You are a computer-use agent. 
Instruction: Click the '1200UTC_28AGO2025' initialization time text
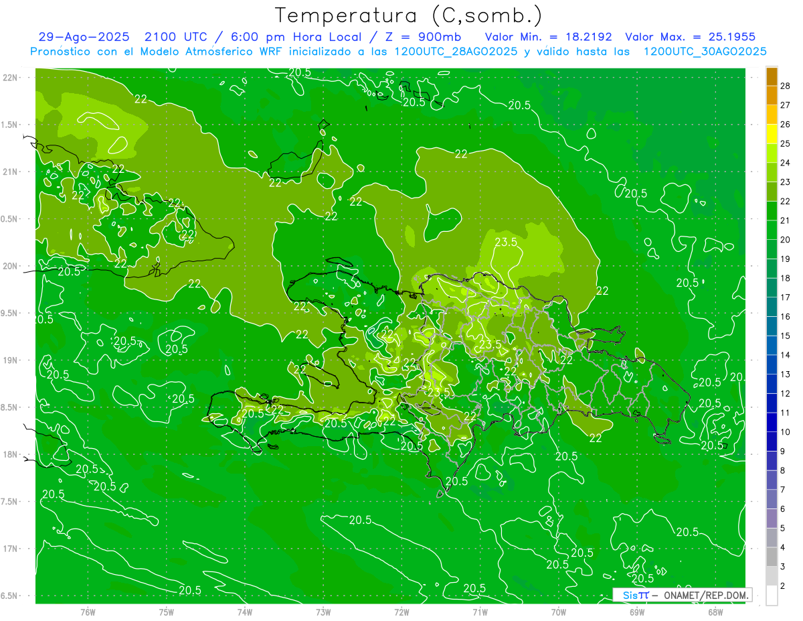point(455,52)
